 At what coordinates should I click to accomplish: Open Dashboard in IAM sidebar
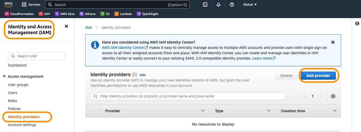click(17, 65)
